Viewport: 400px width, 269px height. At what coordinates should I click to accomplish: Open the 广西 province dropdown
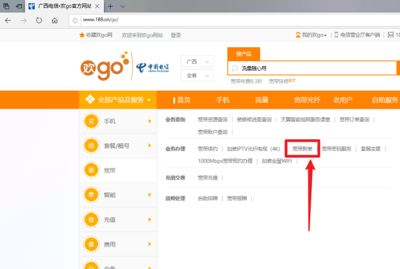click(196, 61)
